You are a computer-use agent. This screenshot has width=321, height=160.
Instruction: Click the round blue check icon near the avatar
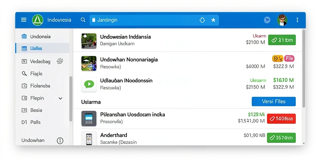pyautogui.click(x=267, y=20)
